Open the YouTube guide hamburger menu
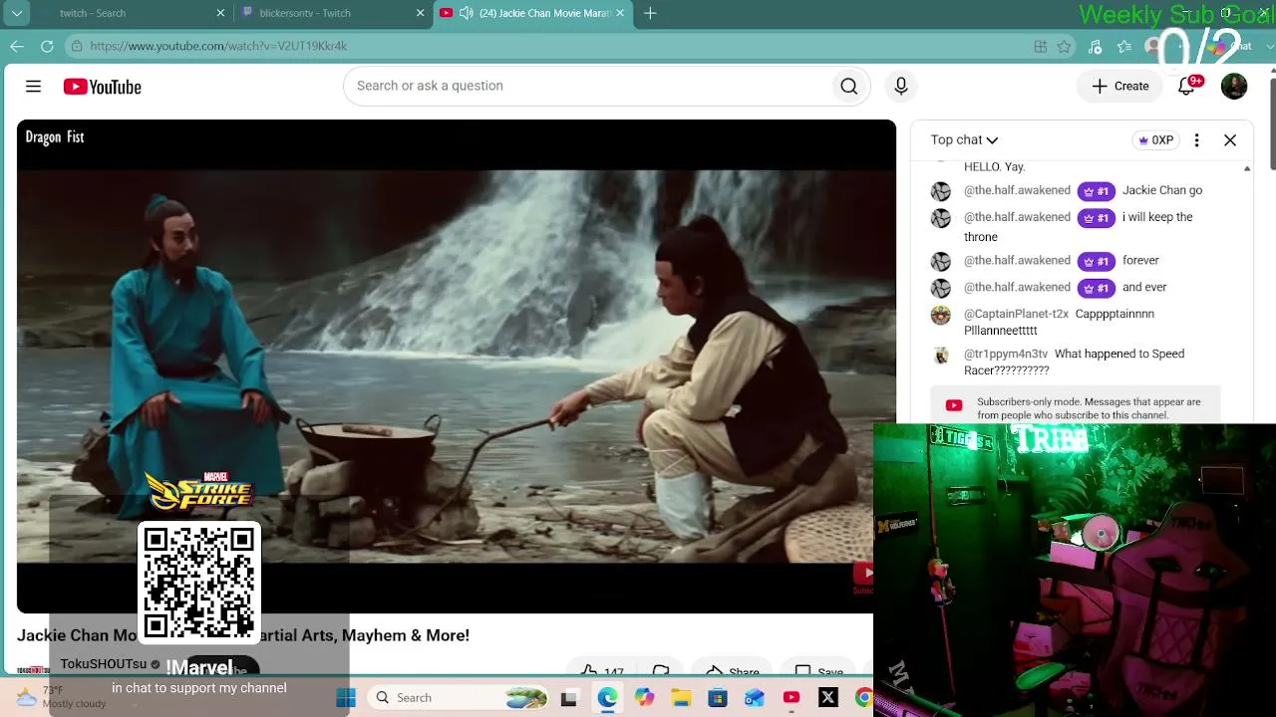Screen dimensions: 1276x717 pos(33,87)
